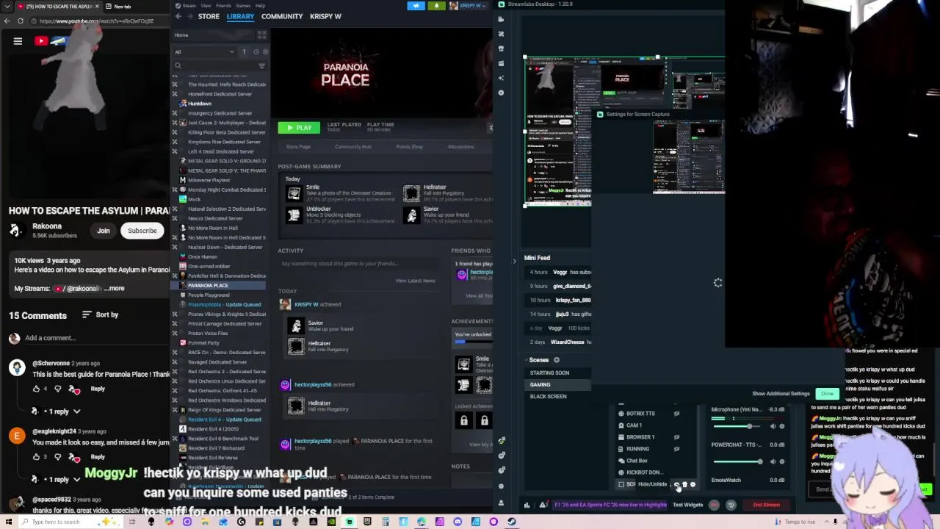Expand replies under eagleknight24's comment
Viewport: 940px width, 529px height.
(59, 479)
